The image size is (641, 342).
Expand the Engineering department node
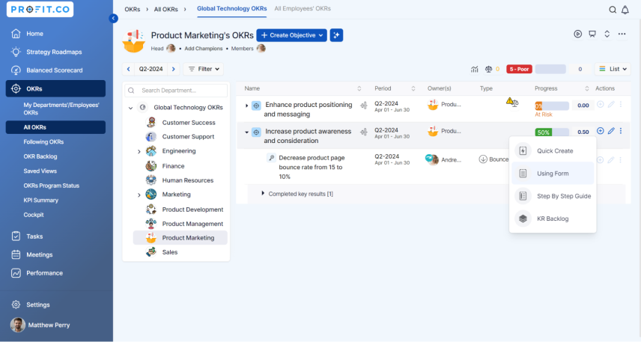[139, 152]
